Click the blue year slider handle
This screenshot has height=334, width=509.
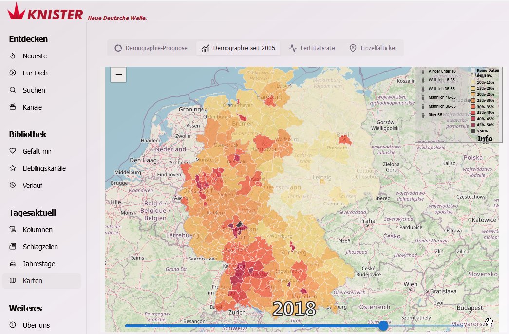click(383, 325)
